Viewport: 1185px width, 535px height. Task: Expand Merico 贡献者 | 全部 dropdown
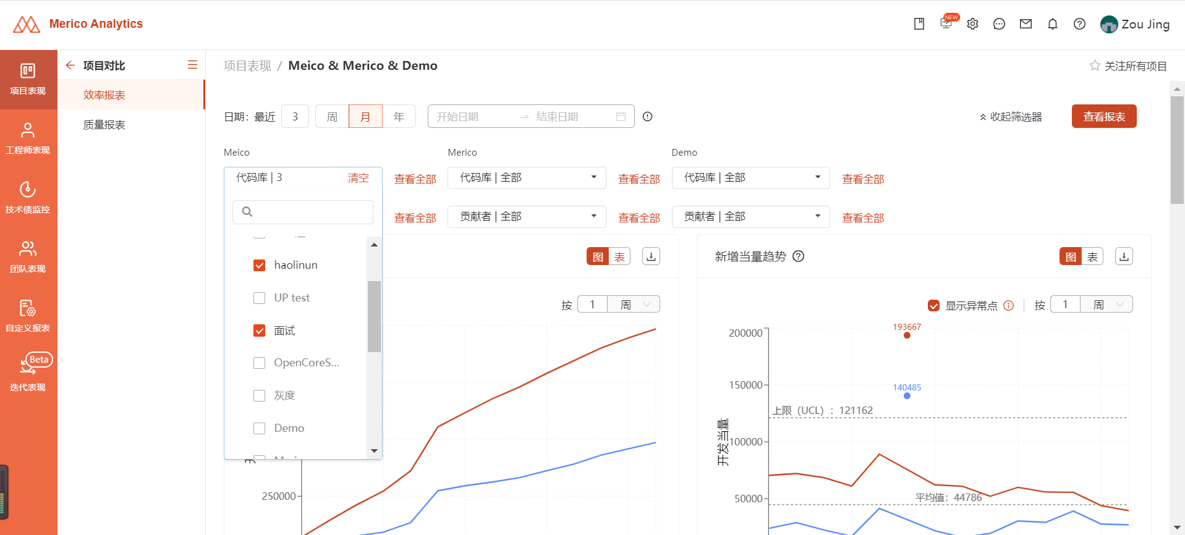click(527, 217)
